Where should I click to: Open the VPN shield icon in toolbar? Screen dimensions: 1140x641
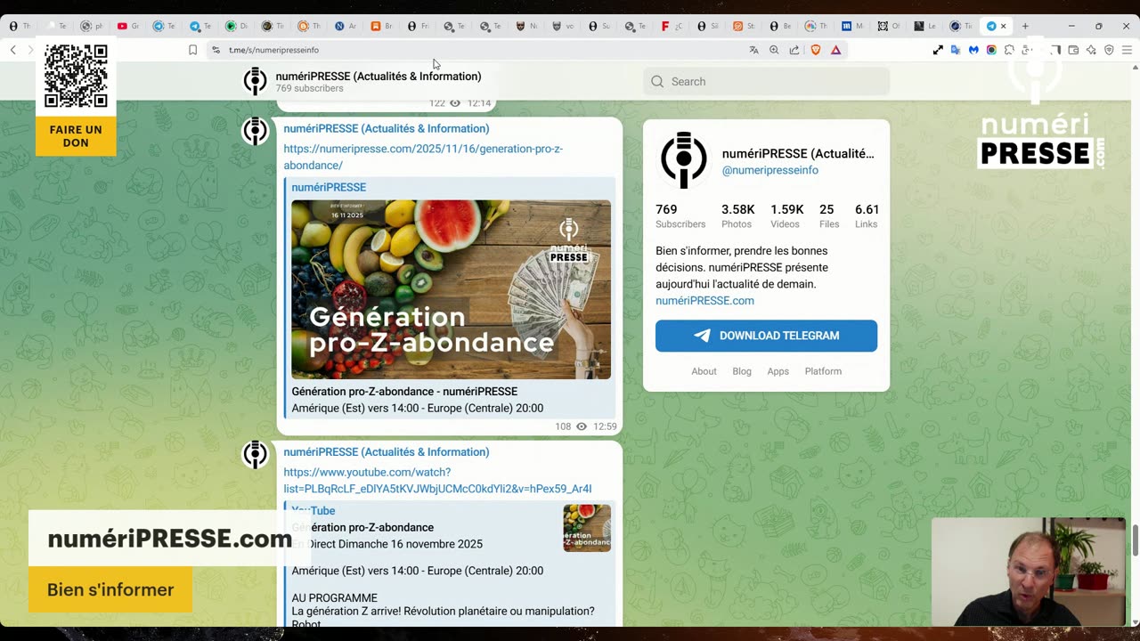(x=1109, y=50)
